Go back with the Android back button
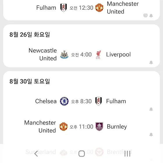 [x=36, y=154]
